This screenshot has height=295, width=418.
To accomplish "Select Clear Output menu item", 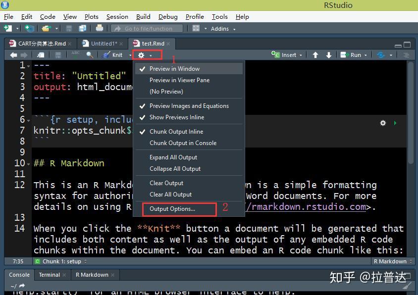I will (x=189, y=183).
